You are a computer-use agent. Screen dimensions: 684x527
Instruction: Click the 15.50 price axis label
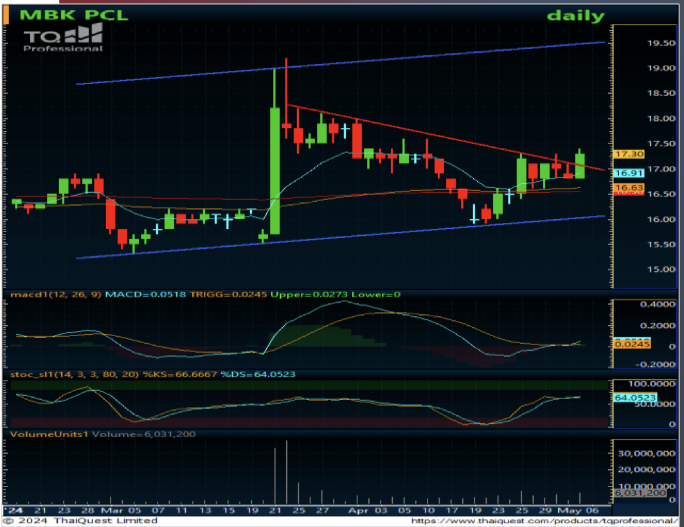click(x=661, y=244)
